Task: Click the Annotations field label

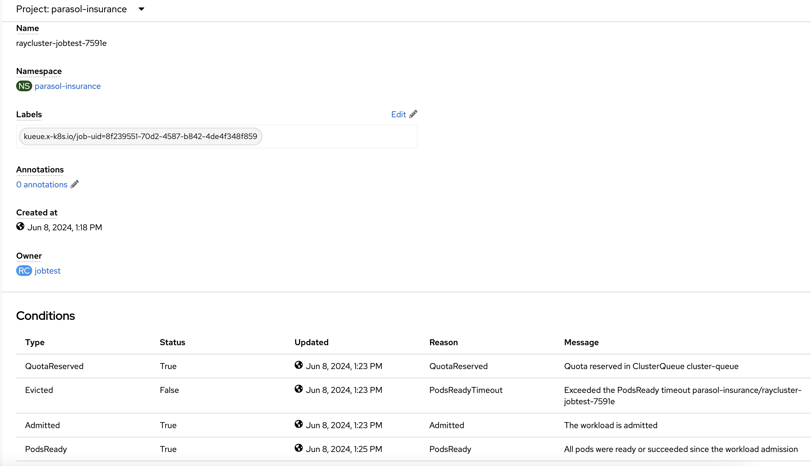Action: 40,169
